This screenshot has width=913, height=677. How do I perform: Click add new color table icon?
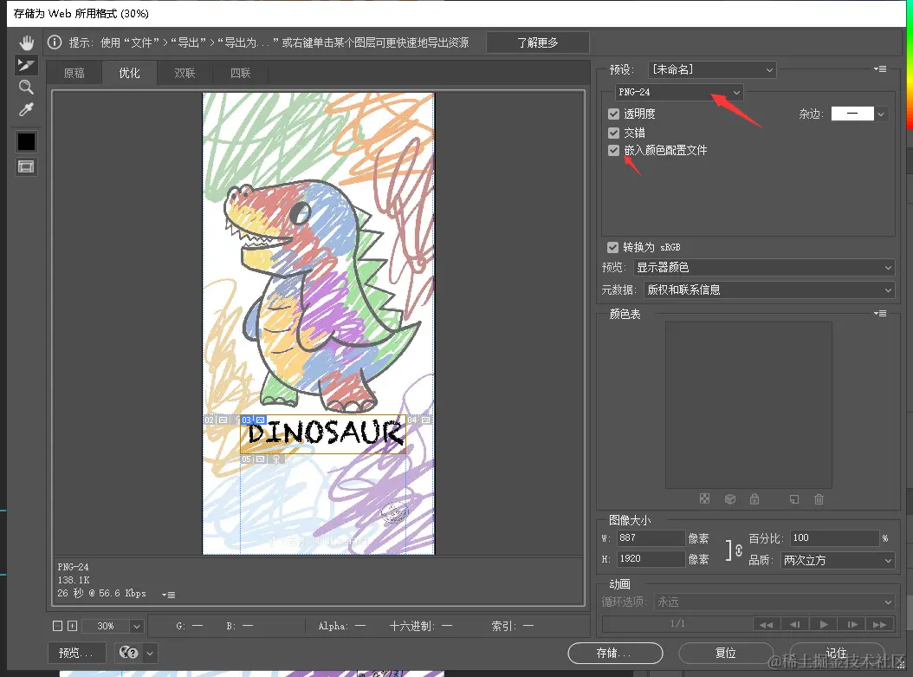click(x=794, y=498)
